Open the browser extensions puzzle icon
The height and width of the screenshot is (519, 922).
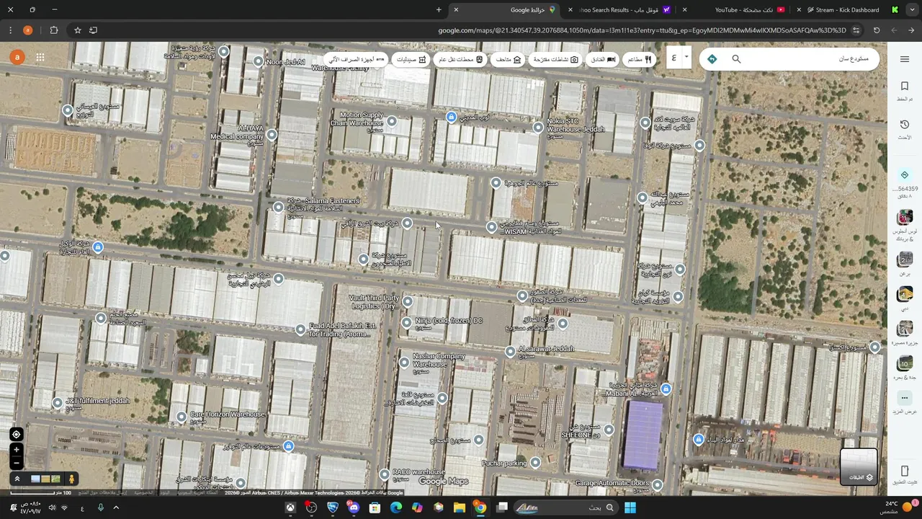pos(54,30)
